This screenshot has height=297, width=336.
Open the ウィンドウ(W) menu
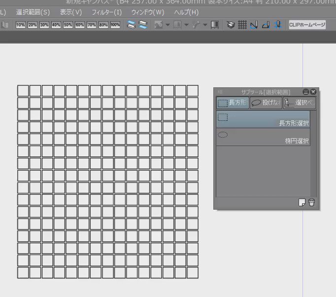pos(148,12)
